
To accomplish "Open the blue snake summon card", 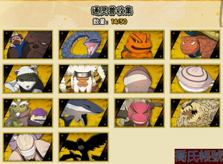I will (x=84, y=45).
